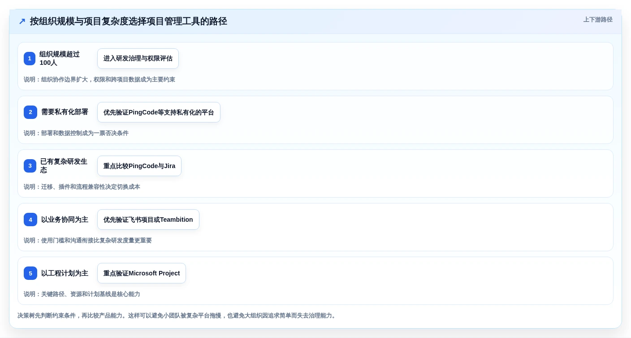Screen dimensions: 631x338
Task: Click the step 3 number badge
Action: (x=30, y=166)
